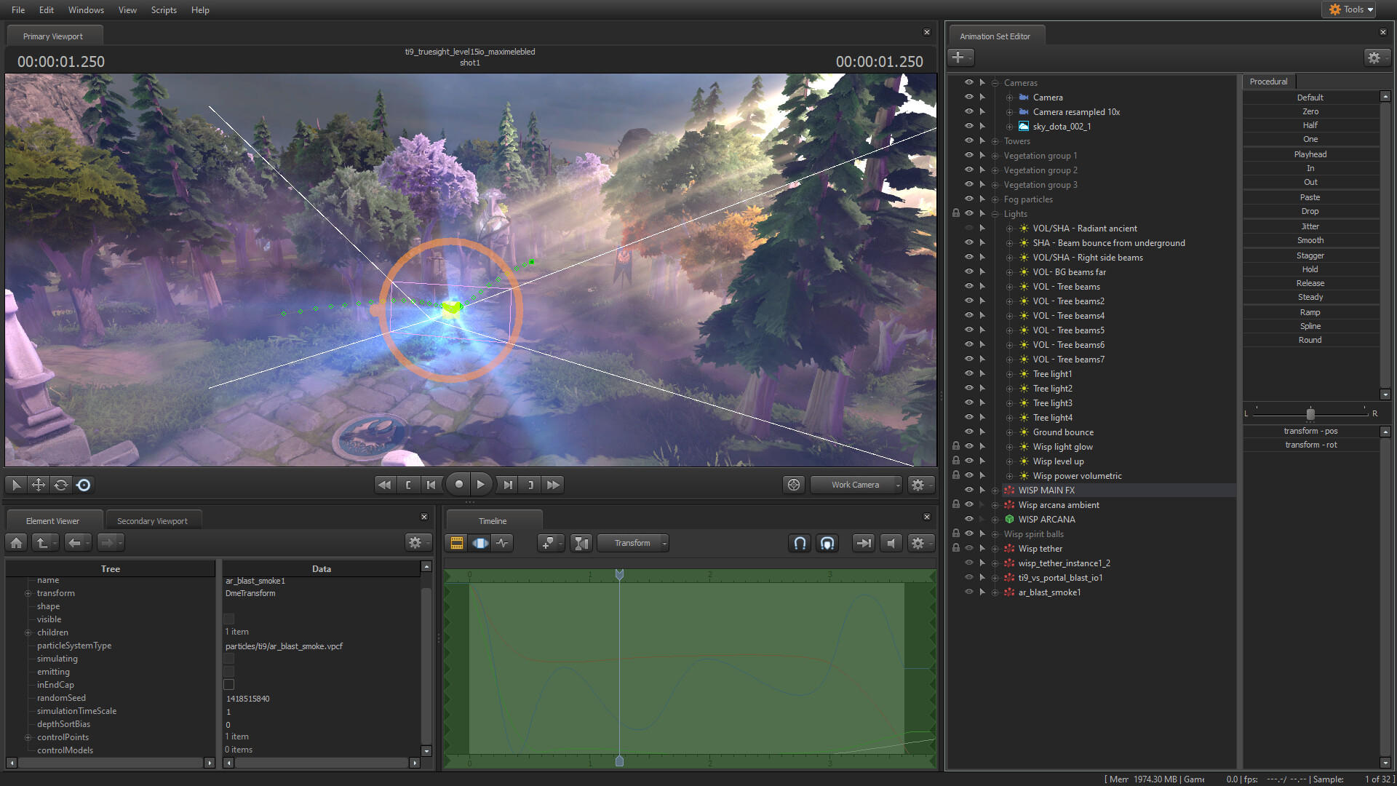Choose the screen manipulator circle tool
The height and width of the screenshot is (786, 1397).
(84, 485)
